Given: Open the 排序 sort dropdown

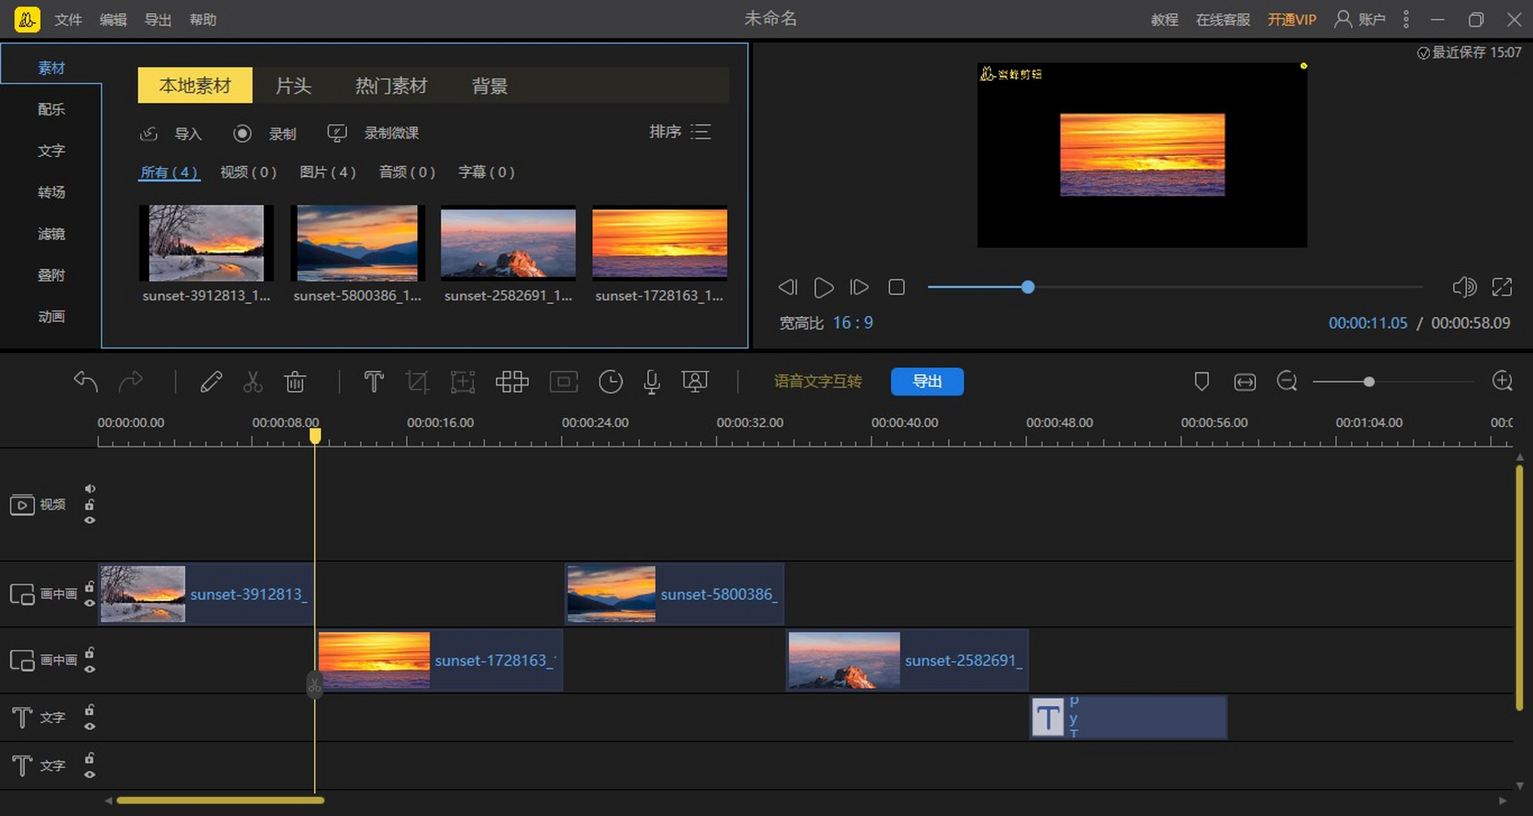Looking at the screenshot, I should pos(680,132).
